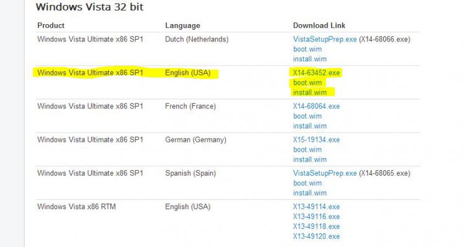
Task: Download install.wim in the Dutch row
Action: 309,59
